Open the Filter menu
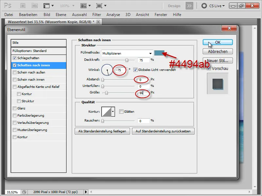The image size is (262, 196). [97, 15]
